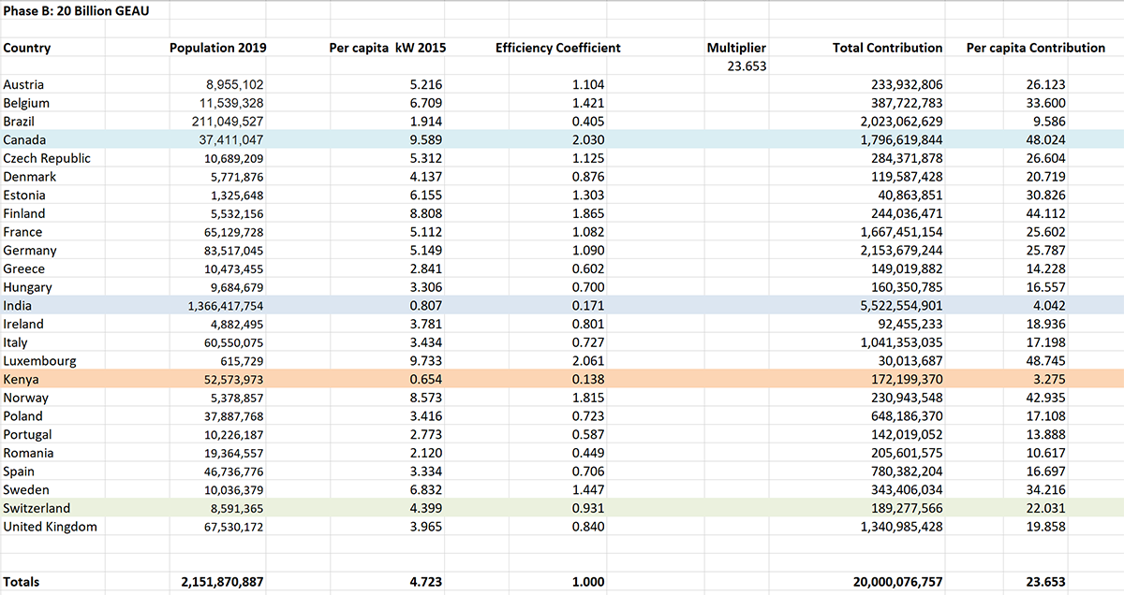The image size is (1124, 595).
Task: Click the 'Per capita Contribution' column header
Action: (x=1035, y=48)
